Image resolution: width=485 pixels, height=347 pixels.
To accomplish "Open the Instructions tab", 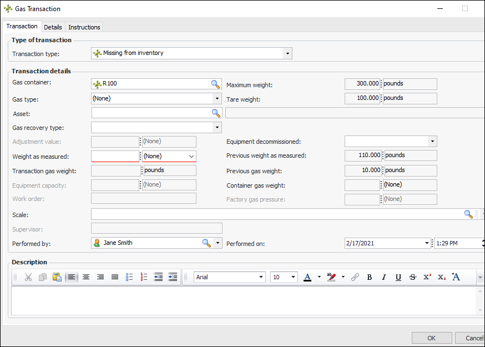I will click(x=84, y=27).
